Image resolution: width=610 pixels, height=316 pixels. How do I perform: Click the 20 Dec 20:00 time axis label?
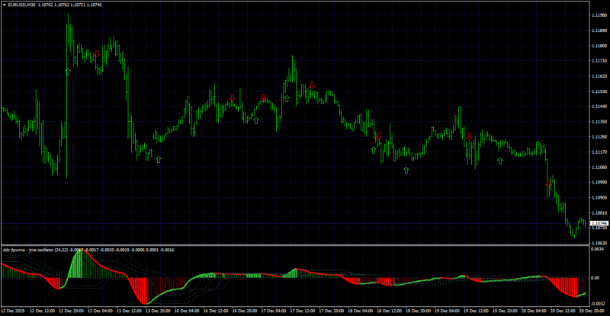coord(592,311)
